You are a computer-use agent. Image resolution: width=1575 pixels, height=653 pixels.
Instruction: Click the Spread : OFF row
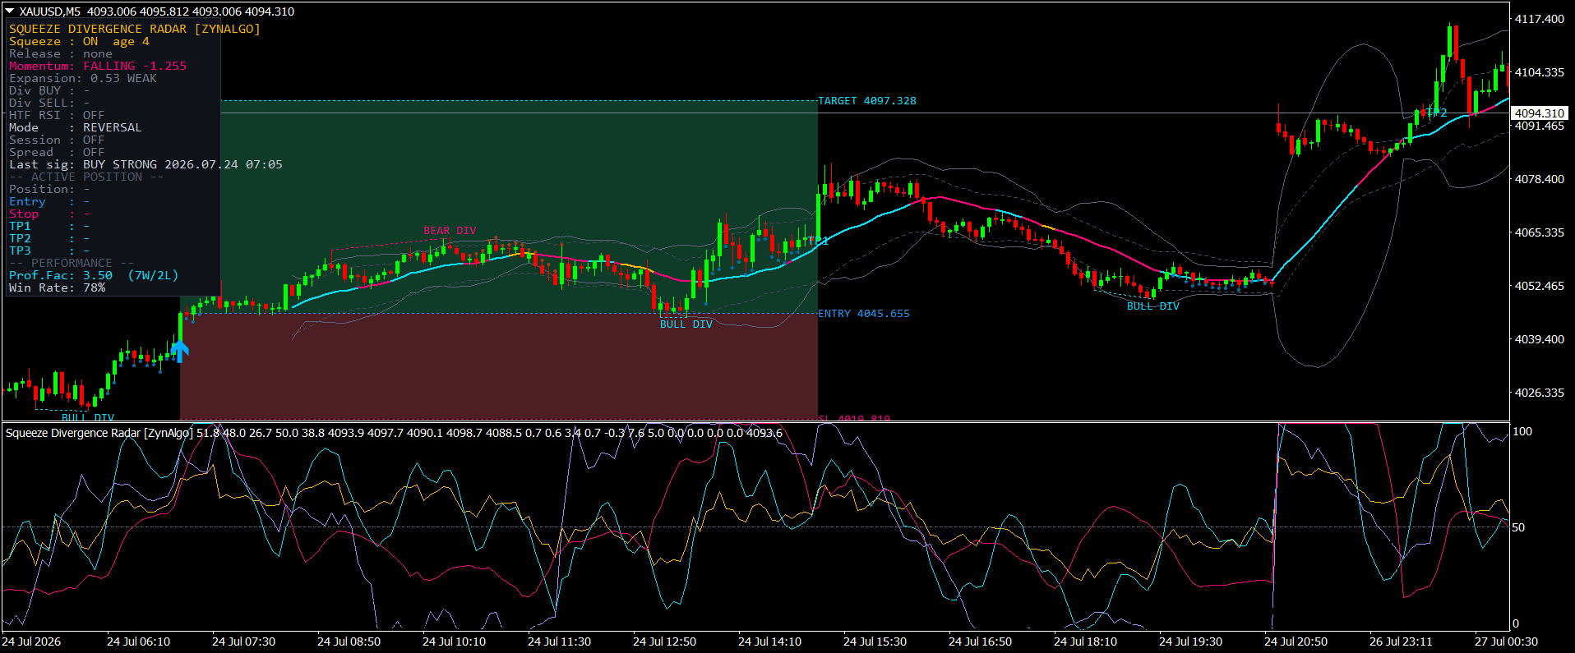57,152
